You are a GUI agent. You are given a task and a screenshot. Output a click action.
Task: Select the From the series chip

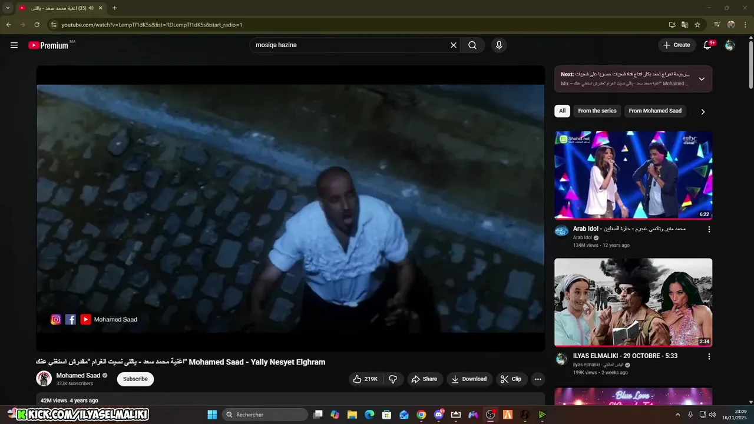coord(597,111)
